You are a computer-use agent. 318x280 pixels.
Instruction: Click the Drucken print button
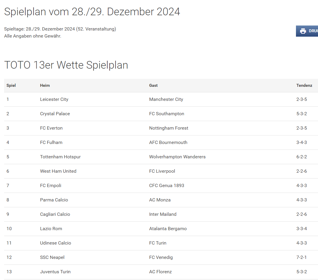[x=307, y=31]
